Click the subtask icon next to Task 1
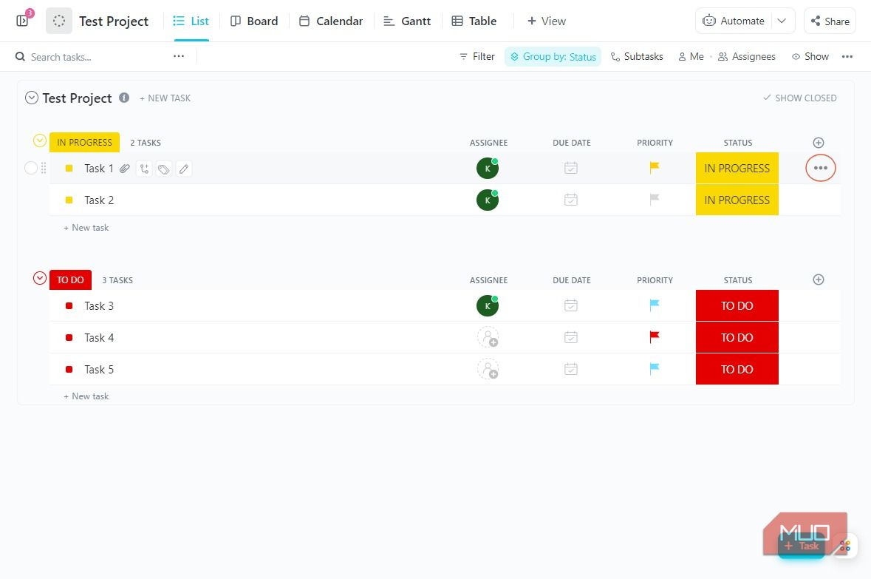The height and width of the screenshot is (579, 871). pos(144,169)
